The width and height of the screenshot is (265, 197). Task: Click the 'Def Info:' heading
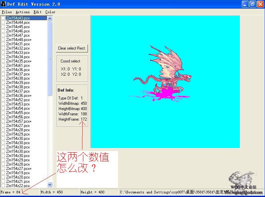click(66, 90)
